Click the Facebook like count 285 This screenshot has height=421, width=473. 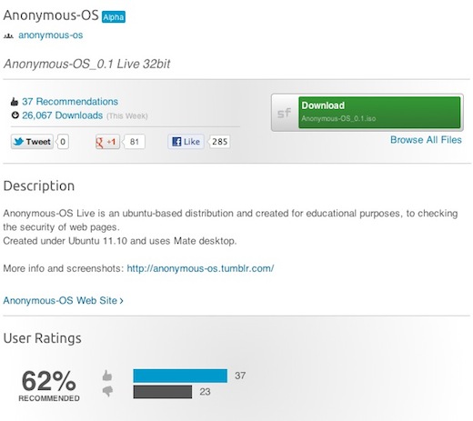pyautogui.click(x=219, y=142)
